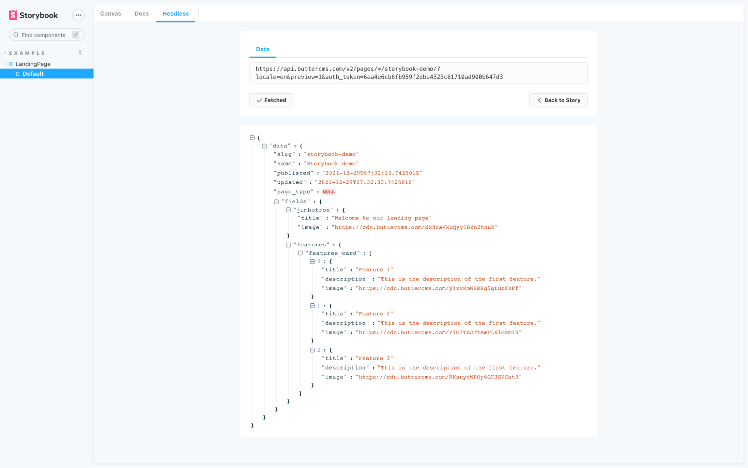Click the chevron icon in Back to Story
This screenshot has height=468, width=748.
pyautogui.click(x=539, y=100)
